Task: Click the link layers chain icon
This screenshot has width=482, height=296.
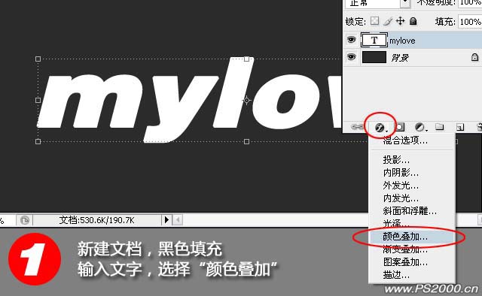Action: point(357,126)
